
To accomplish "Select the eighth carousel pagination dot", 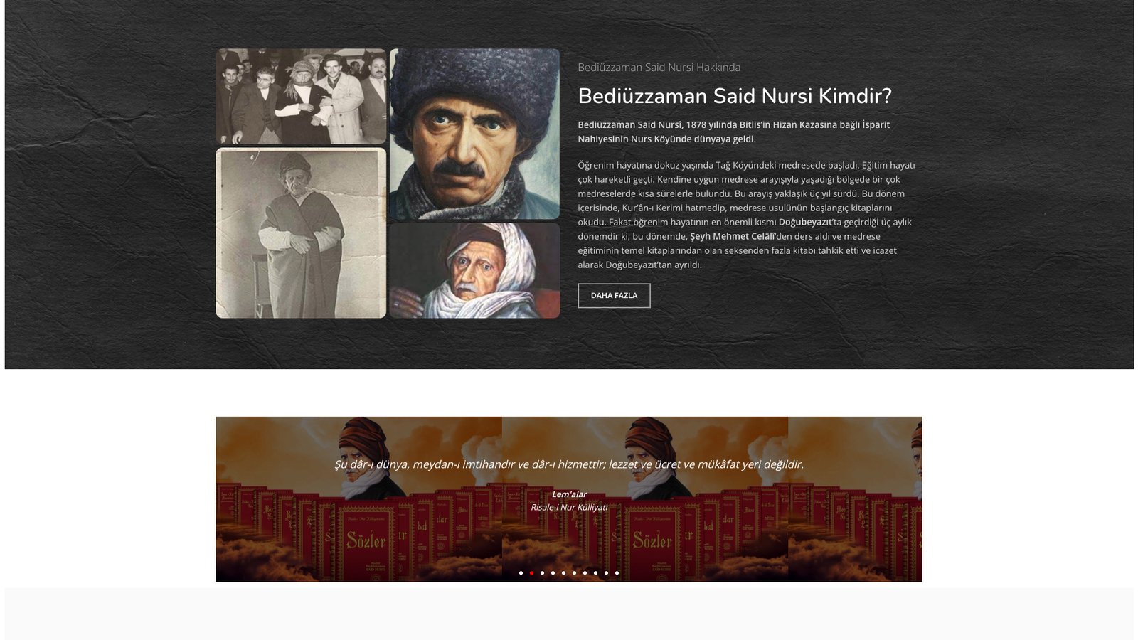I will 595,572.
